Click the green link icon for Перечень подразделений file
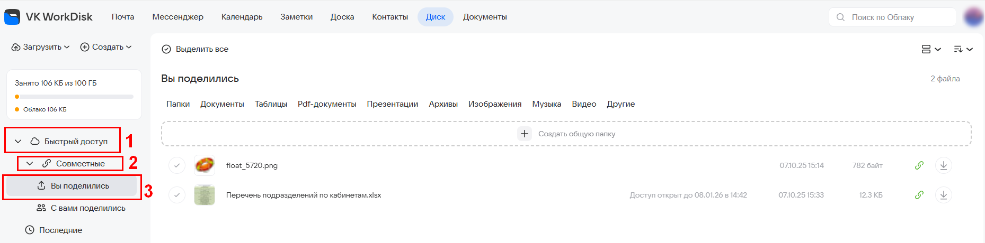985x243 pixels. 919,195
